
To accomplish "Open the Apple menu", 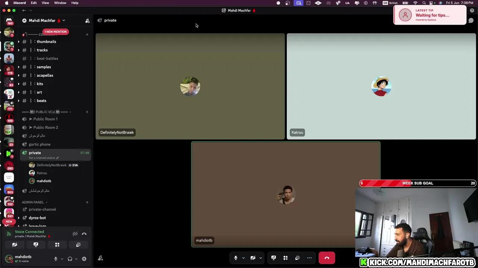I will point(6,3).
